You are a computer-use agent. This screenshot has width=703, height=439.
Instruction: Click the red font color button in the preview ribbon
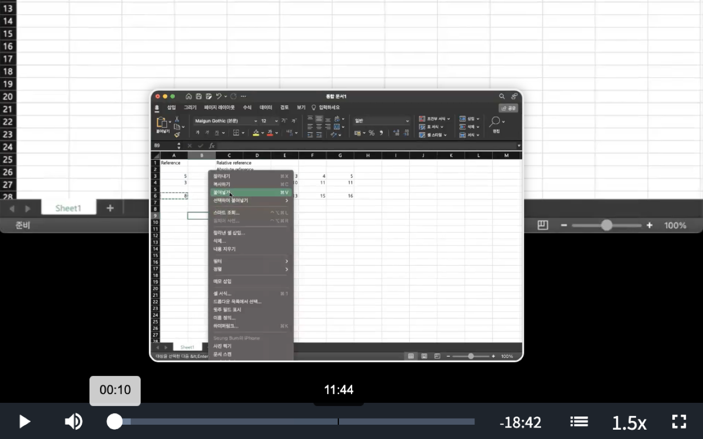pos(270,133)
